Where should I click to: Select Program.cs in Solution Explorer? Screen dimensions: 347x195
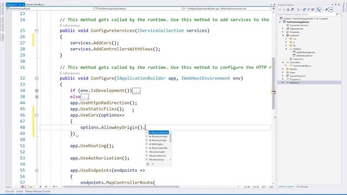pos(293,79)
